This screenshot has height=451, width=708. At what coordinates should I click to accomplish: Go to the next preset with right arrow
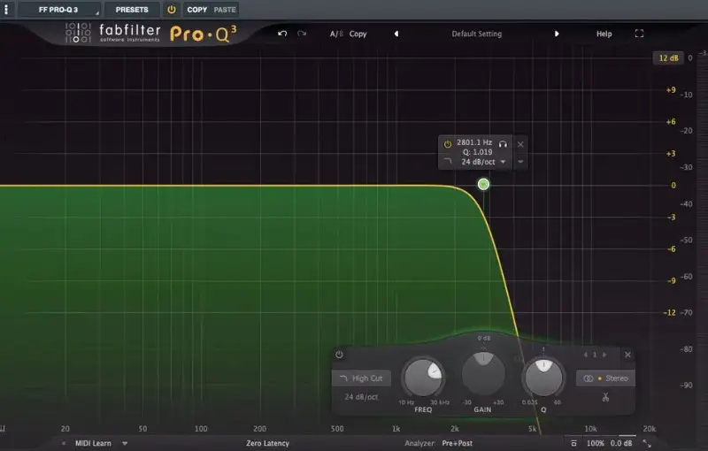click(557, 34)
